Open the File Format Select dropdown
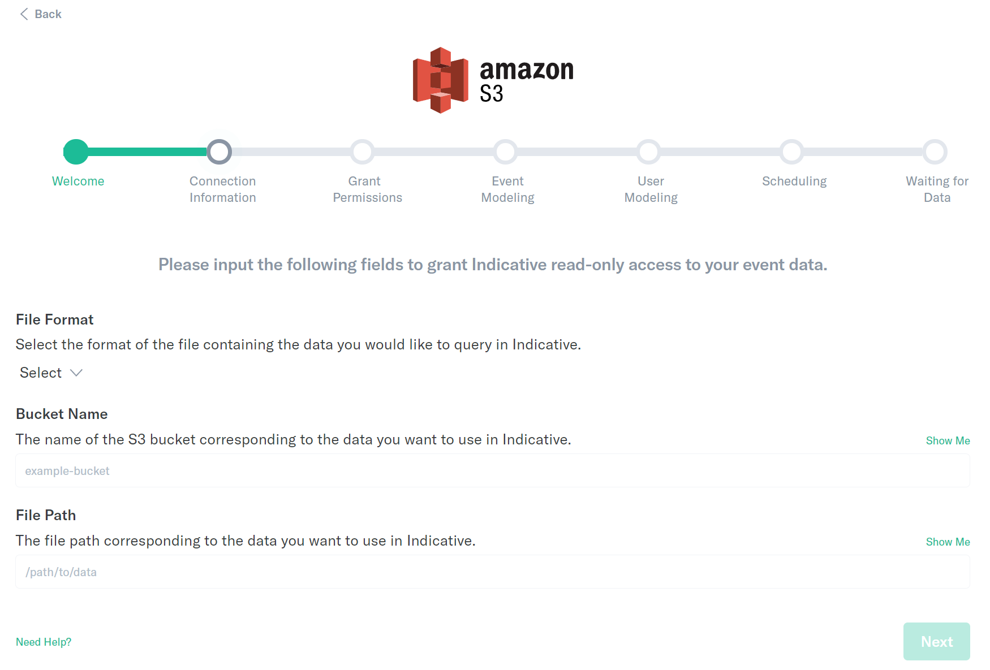990x670 pixels. (x=51, y=373)
